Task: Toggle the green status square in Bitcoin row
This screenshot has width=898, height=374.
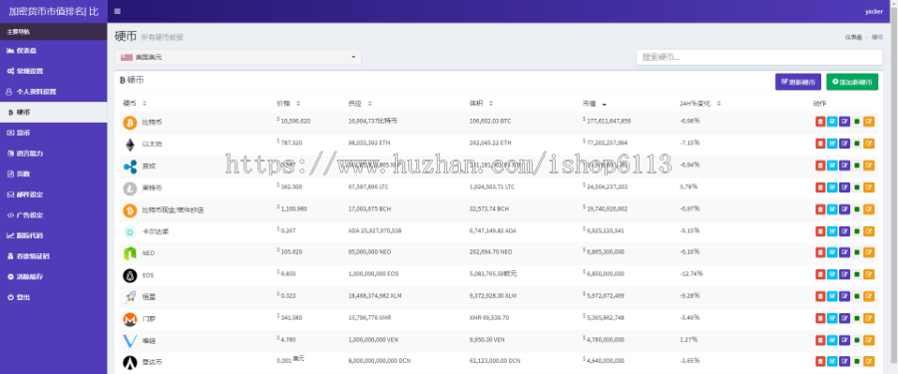Action: point(857,122)
